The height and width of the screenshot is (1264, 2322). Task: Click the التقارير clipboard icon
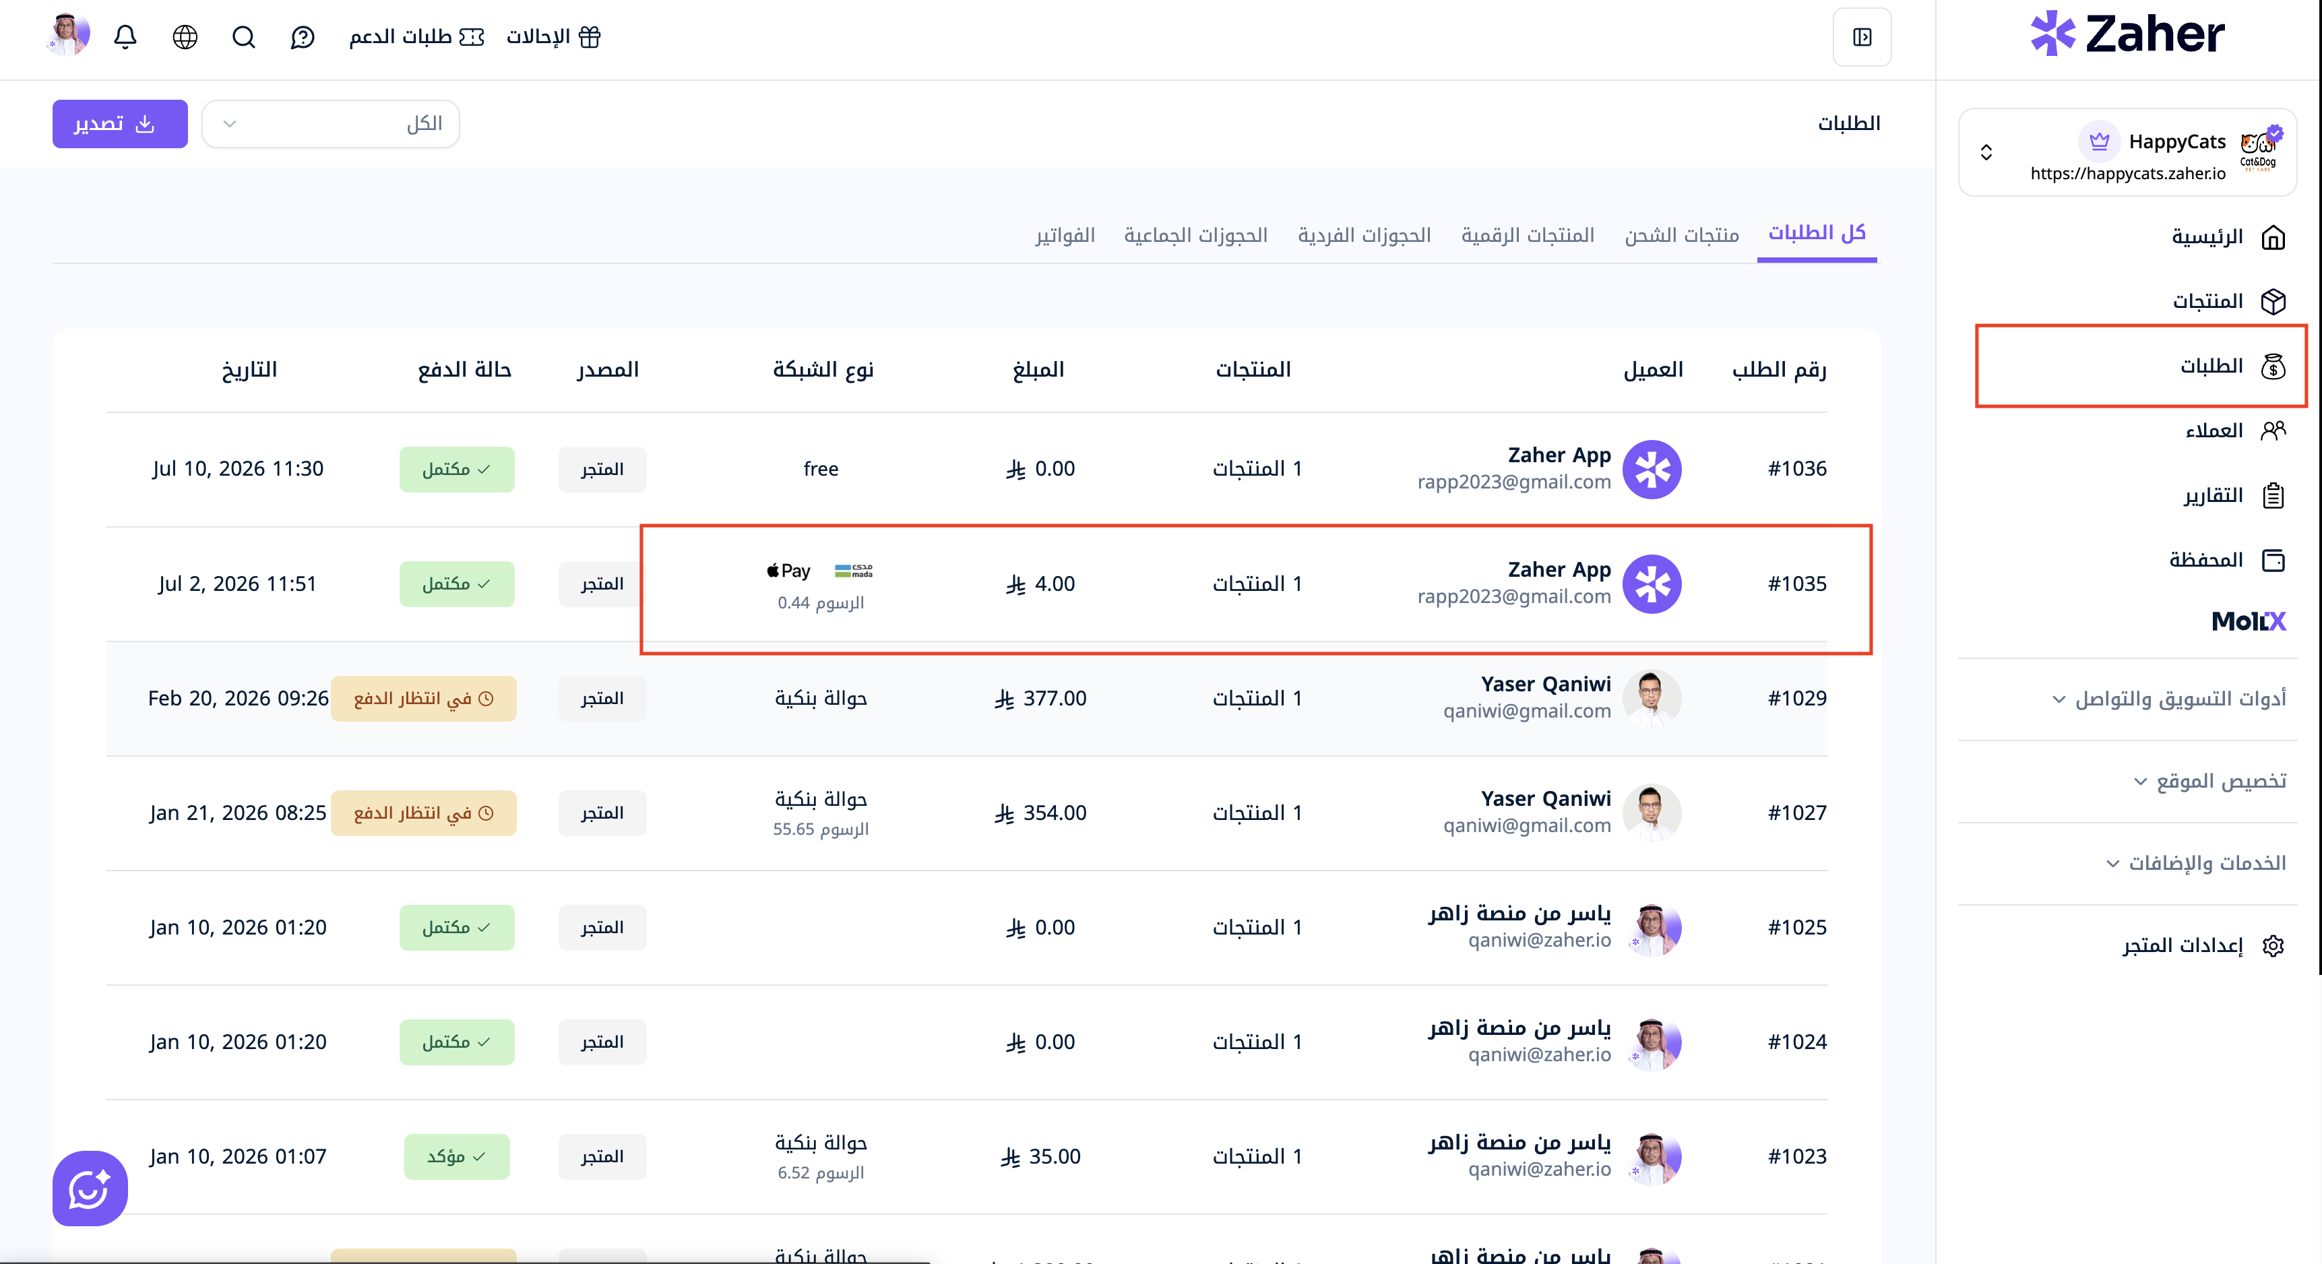pyautogui.click(x=2273, y=496)
